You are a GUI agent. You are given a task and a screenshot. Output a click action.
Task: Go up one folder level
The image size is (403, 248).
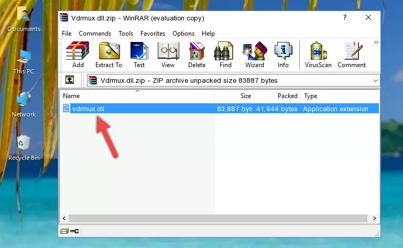pyautogui.click(x=70, y=80)
